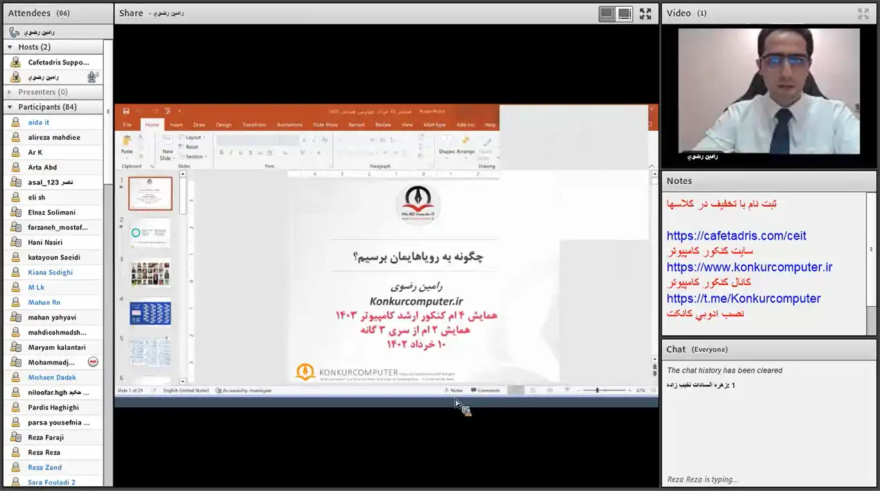Select slide 3 thumbnail with photos
The image size is (880, 491).
point(150,274)
